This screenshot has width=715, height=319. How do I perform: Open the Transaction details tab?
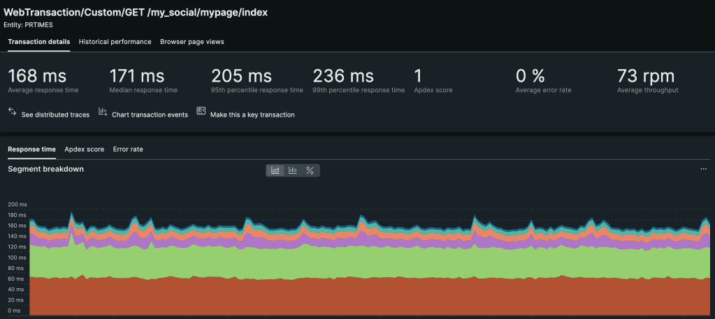click(x=38, y=41)
